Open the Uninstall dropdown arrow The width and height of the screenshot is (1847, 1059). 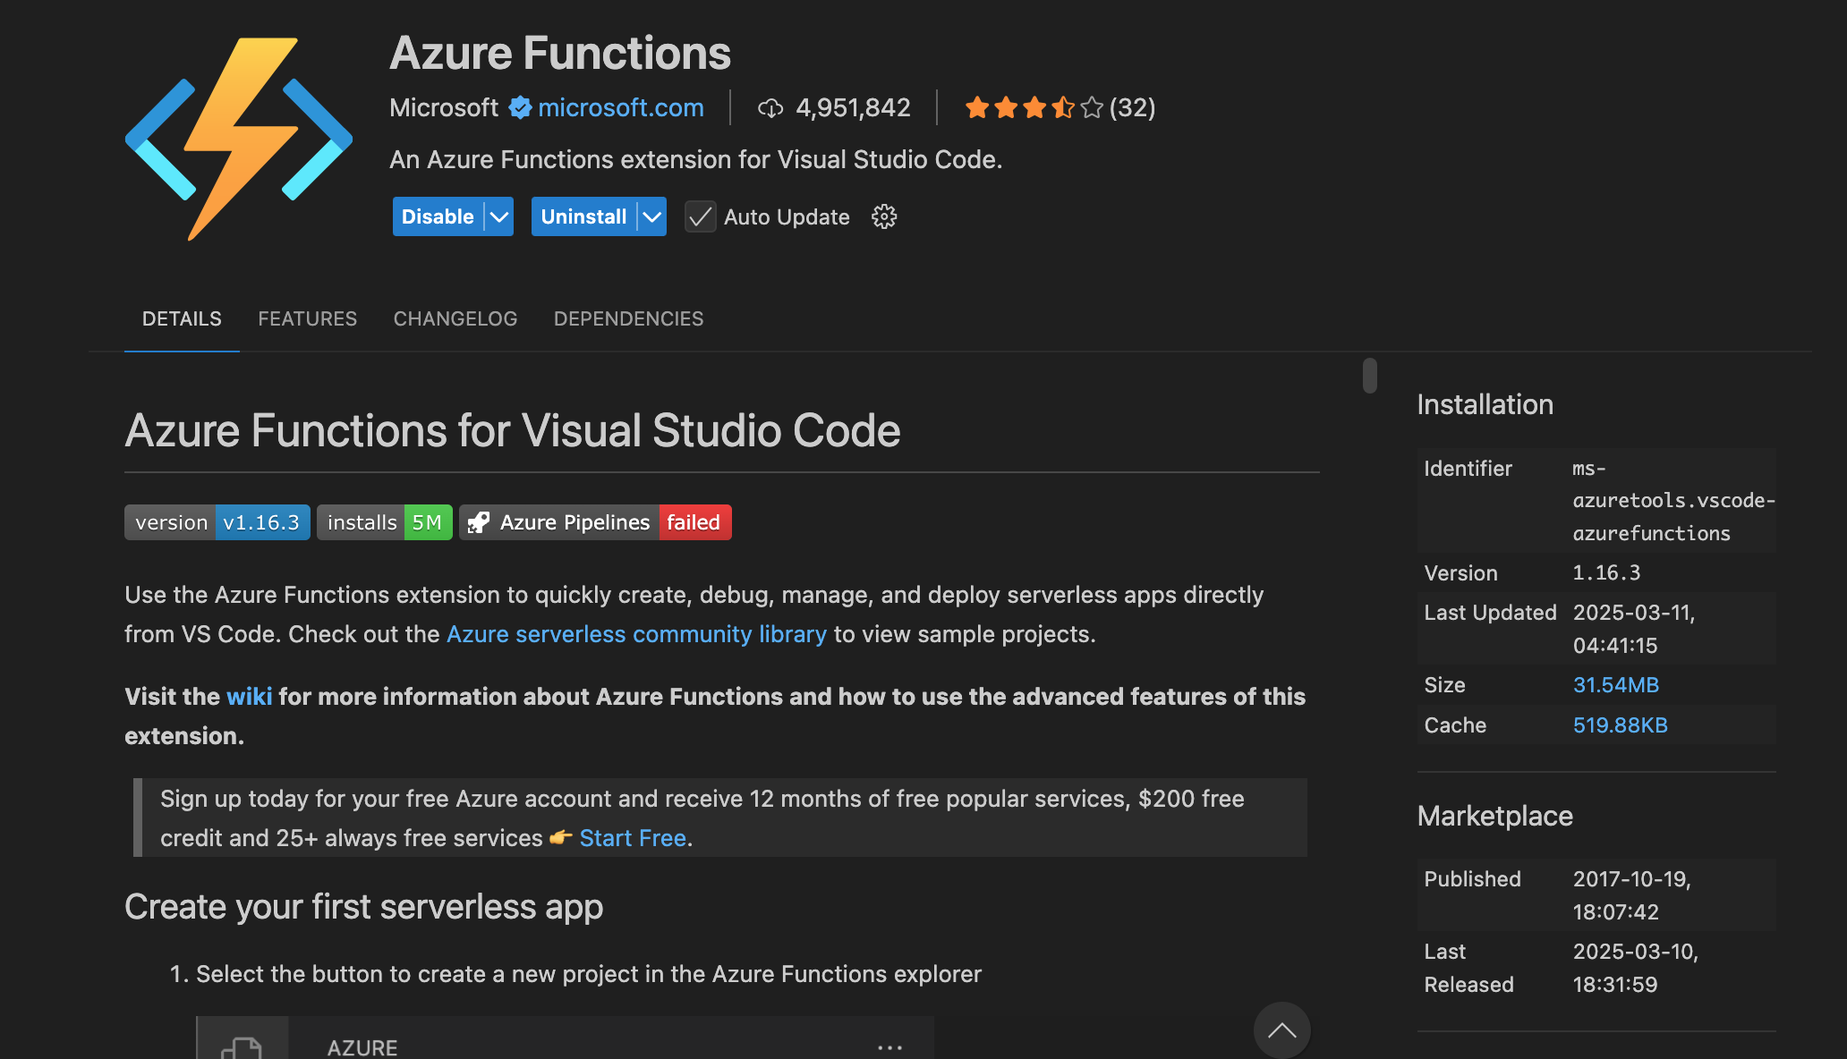[652, 216]
